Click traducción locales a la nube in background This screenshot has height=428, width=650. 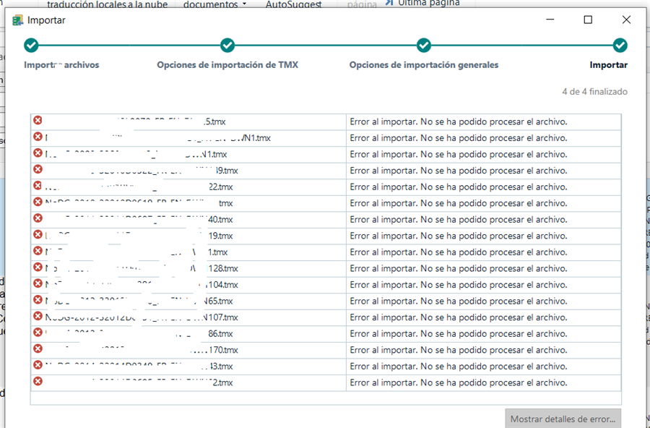click(108, 4)
